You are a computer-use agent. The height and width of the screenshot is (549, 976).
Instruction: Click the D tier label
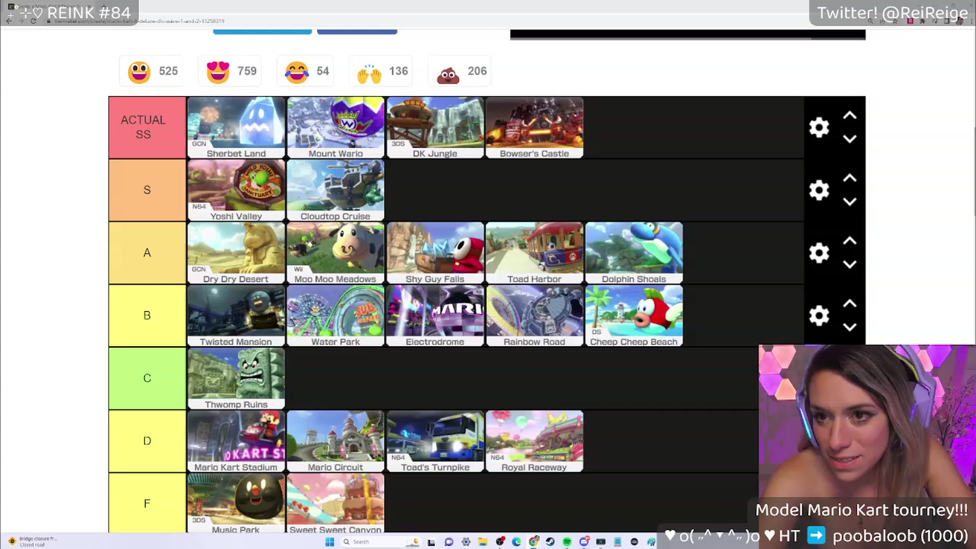(x=147, y=441)
